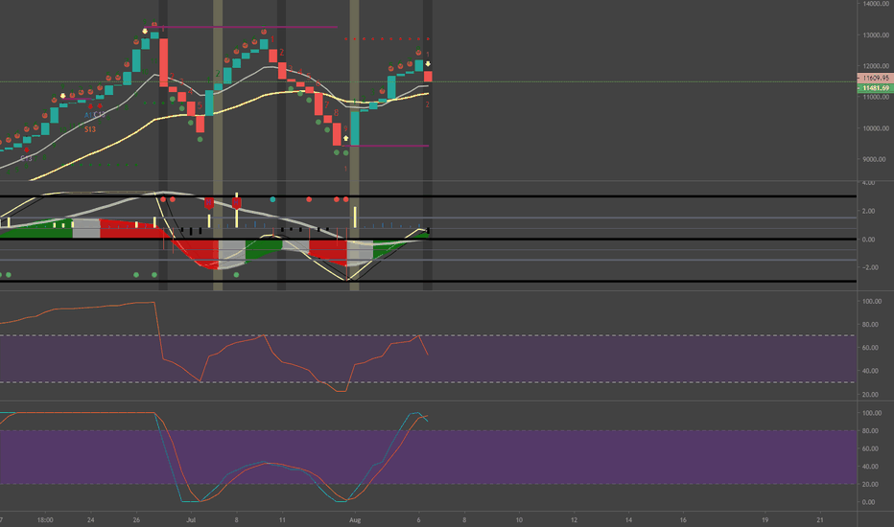894x527 pixels.
Task: Click the 2.00 oscillator scale value
Action: pos(868,211)
